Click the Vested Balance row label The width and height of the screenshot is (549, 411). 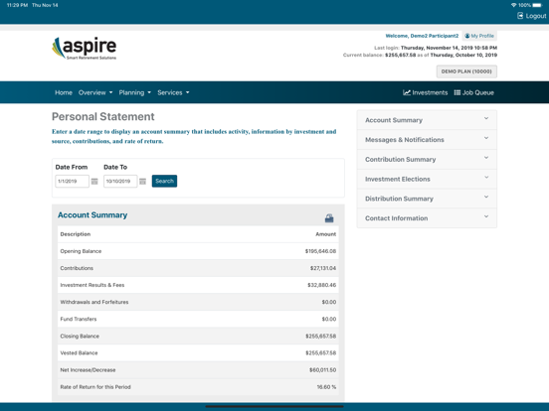[79, 352]
